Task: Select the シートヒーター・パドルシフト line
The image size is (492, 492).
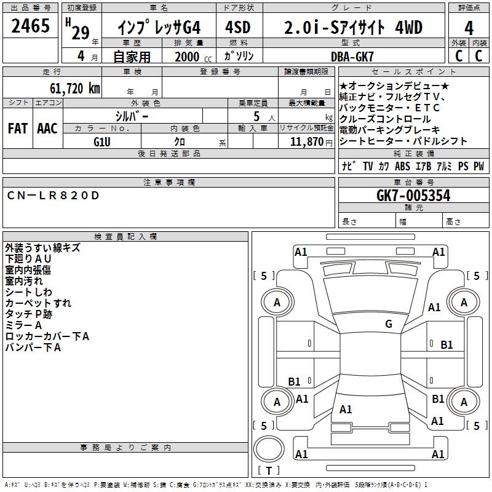Action: click(x=403, y=141)
